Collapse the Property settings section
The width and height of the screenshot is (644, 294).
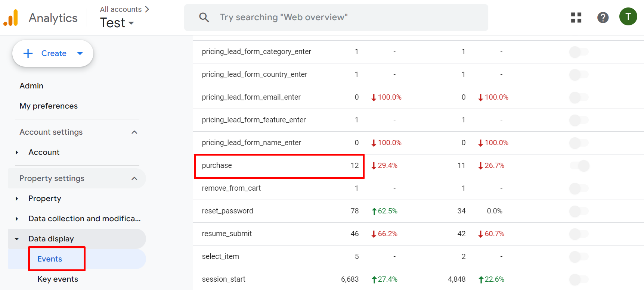134,178
